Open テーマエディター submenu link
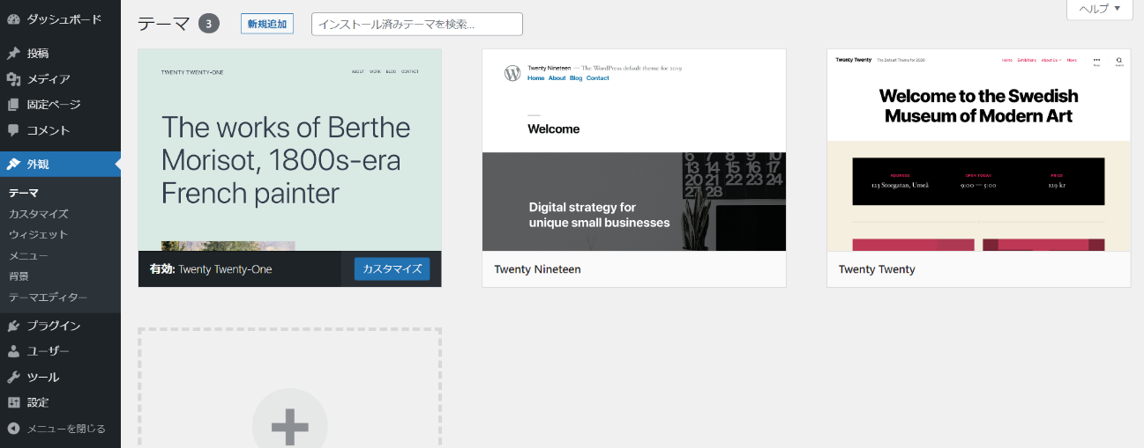1144x448 pixels. pos(49,297)
